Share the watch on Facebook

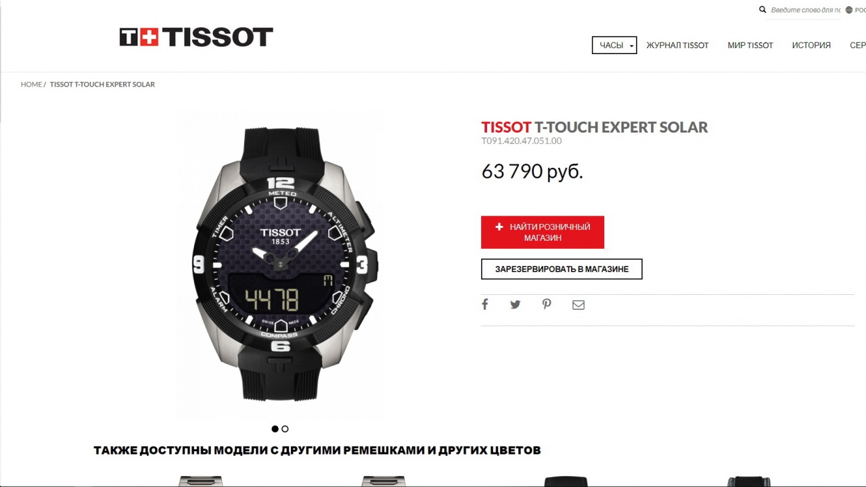point(484,304)
